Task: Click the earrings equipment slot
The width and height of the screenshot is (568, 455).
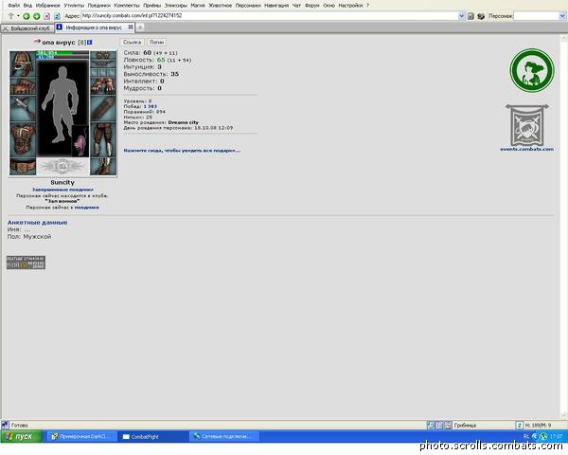Action: (103, 56)
